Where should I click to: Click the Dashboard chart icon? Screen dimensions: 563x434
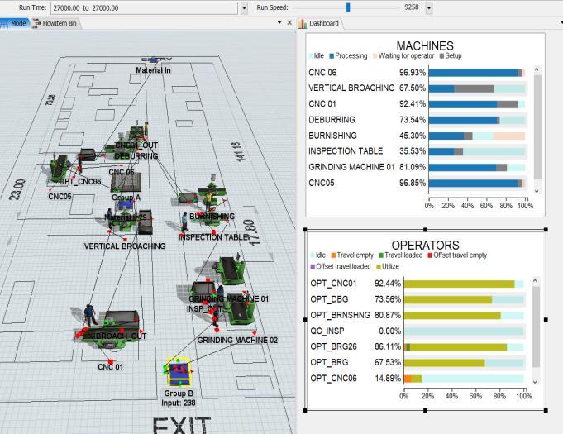(x=303, y=24)
